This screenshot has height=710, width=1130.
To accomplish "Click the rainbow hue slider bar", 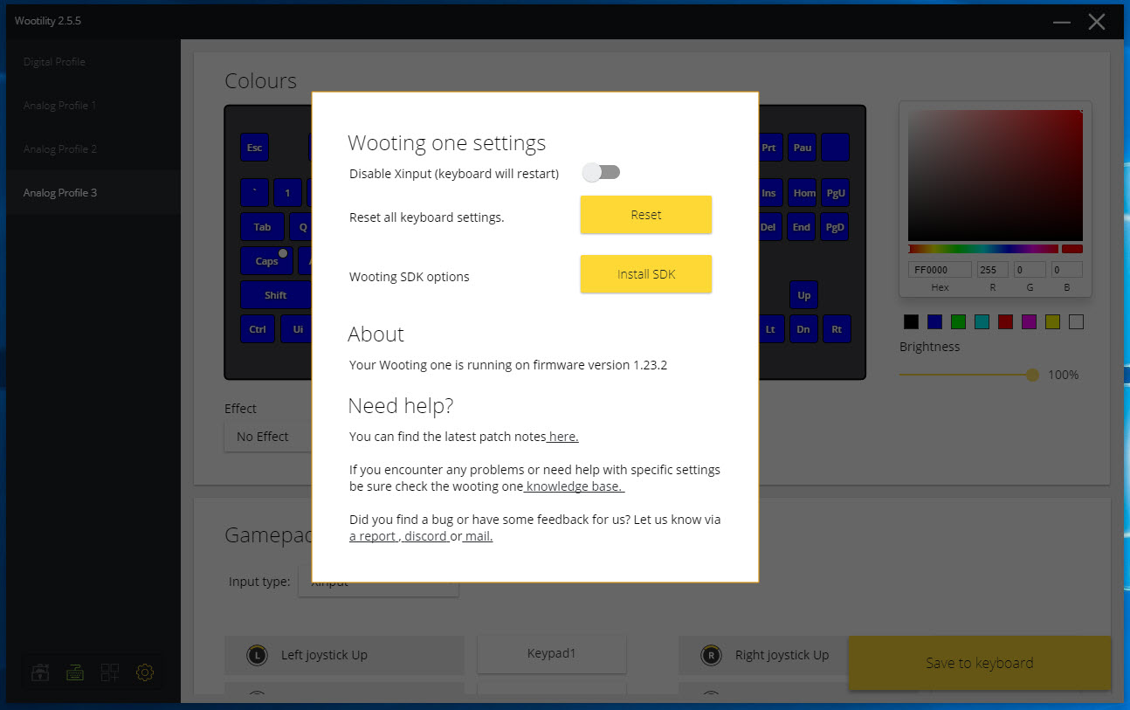I will coord(983,249).
